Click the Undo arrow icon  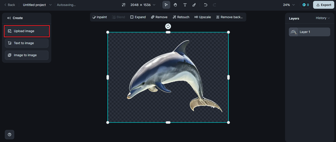pyautogui.click(x=206, y=5)
